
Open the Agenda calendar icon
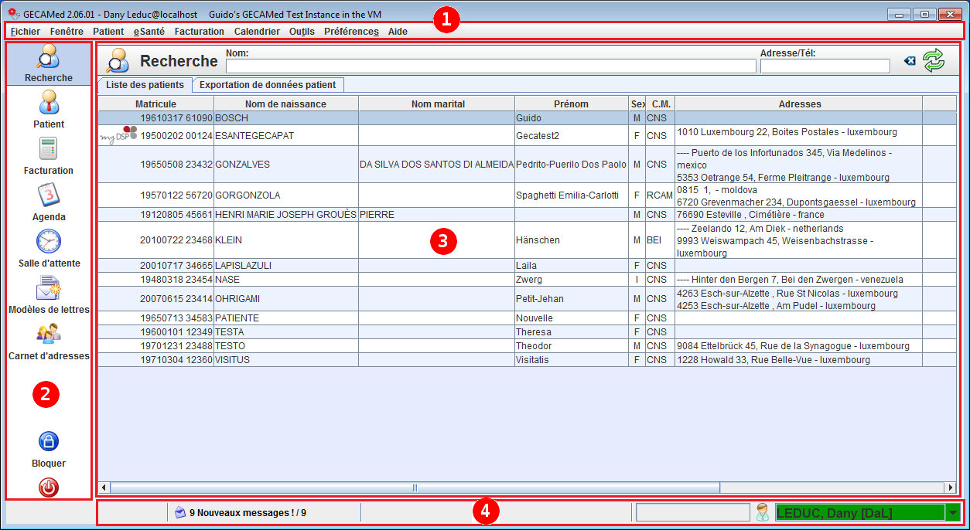point(48,195)
